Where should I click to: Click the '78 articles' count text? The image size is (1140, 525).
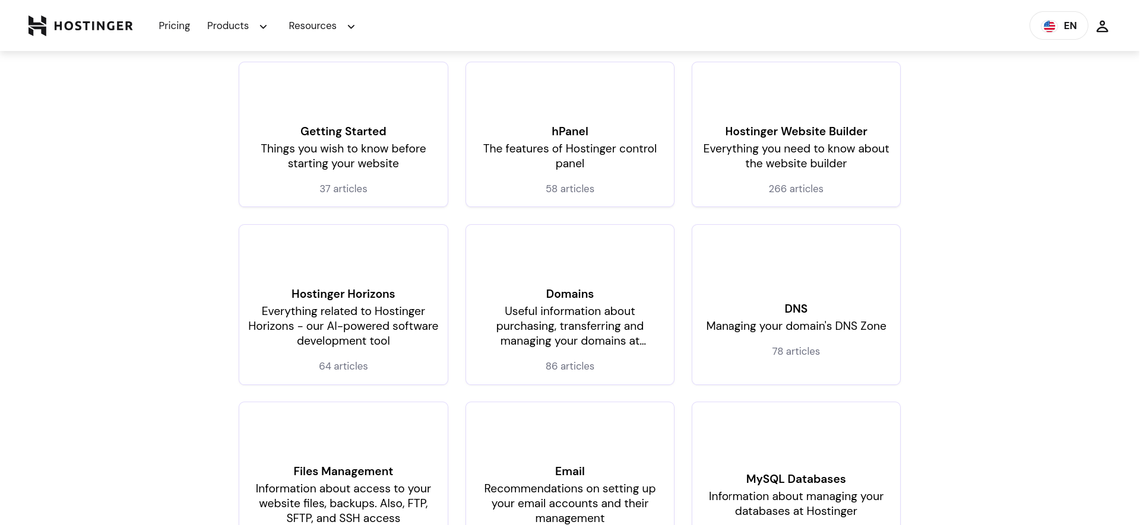coord(796,351)
